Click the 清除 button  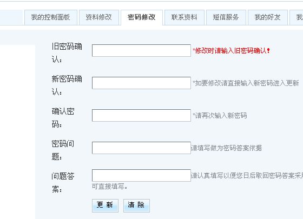click(136, 205)
